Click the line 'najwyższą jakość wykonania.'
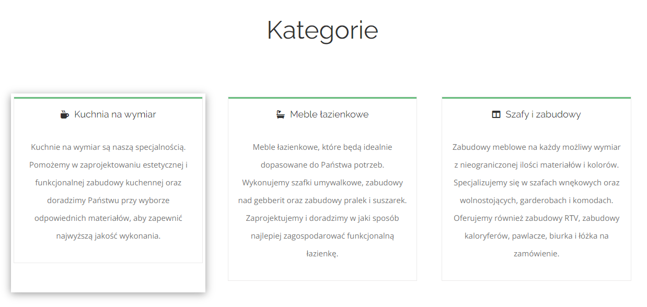647x307 pixels. tap(108, 236)
